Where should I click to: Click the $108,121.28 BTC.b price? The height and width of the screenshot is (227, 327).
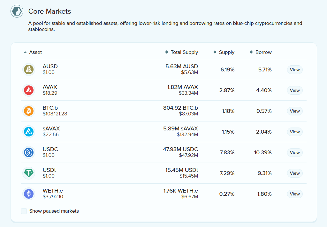[x=55, y=114]
